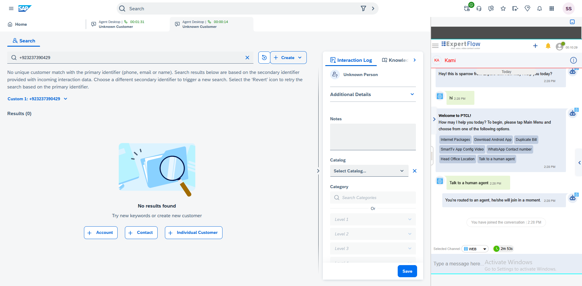Click the notifications bell in SAP header

pos(540,8)
